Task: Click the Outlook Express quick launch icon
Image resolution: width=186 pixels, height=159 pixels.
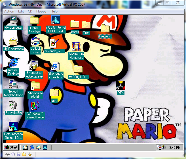Action: [x=39, y=147]
